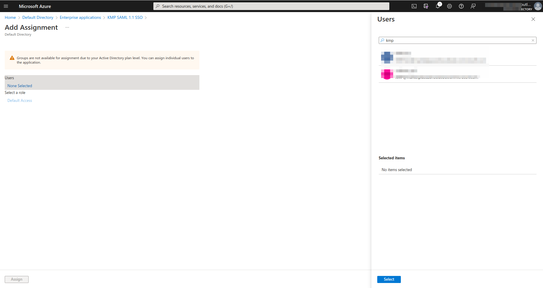Viewport: 543px width, 288px height.
Task: Clear the kmp search text
Action: 533,40
